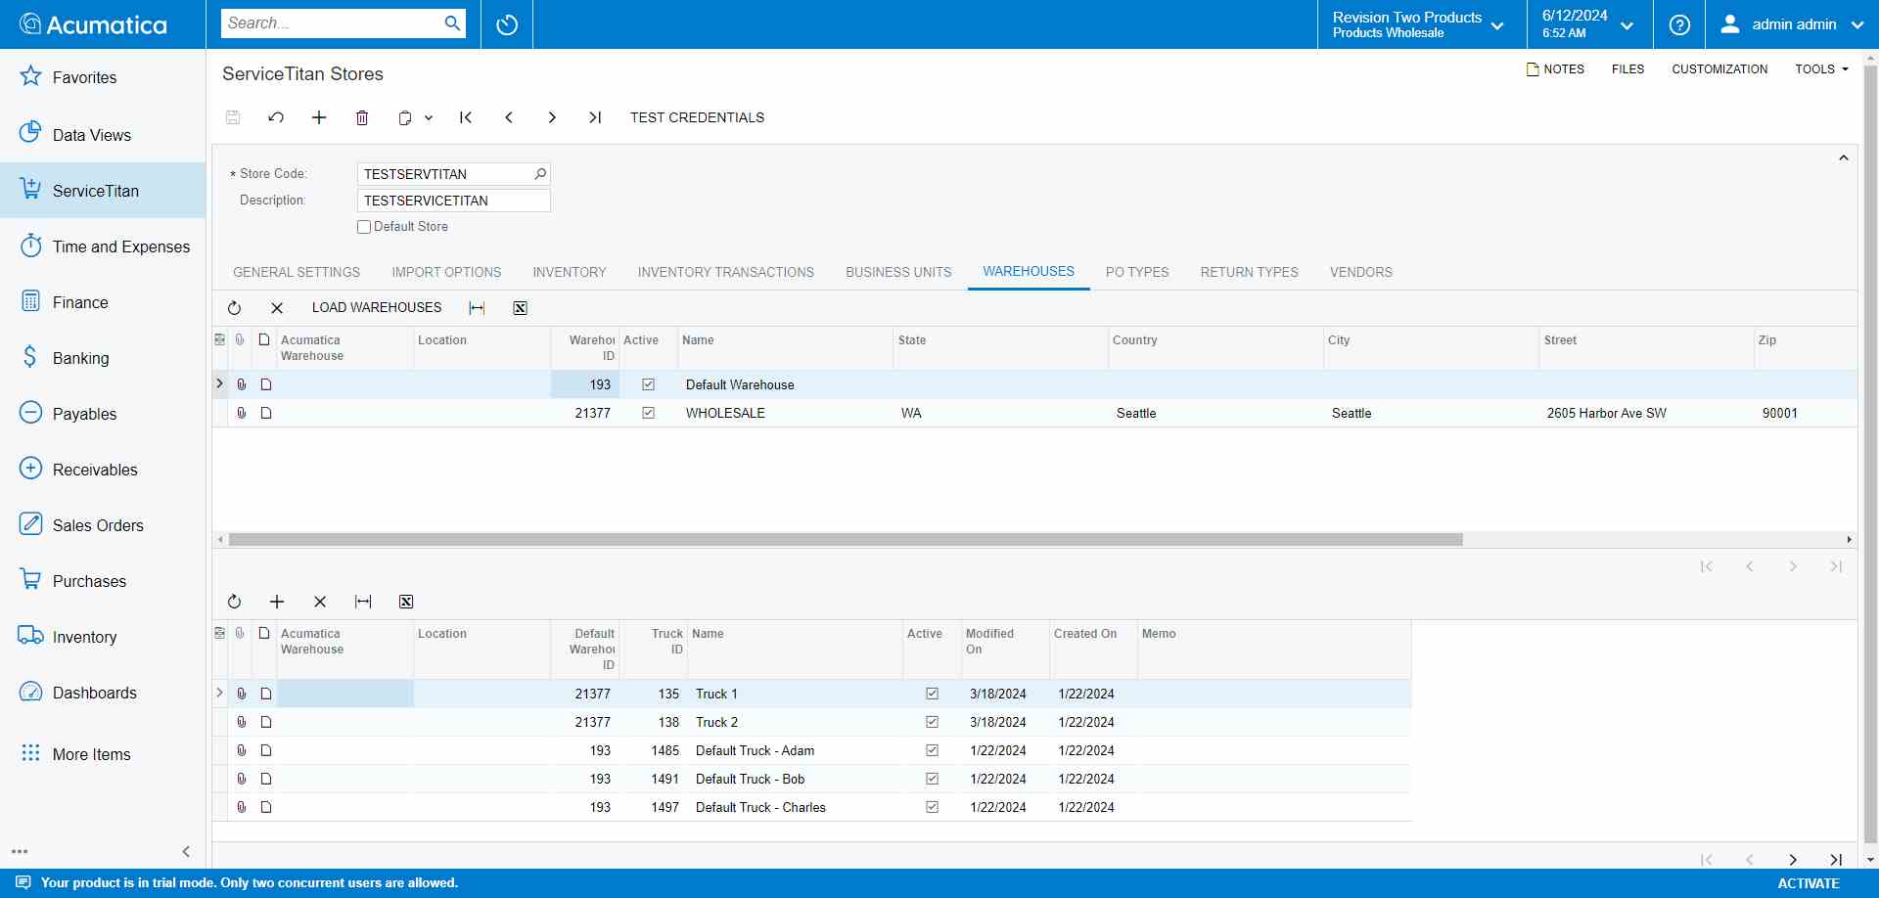This screenshot has height=898, width=1879.
Task: Open More Items in the sidebar
Action: click(x=103, y=754)
